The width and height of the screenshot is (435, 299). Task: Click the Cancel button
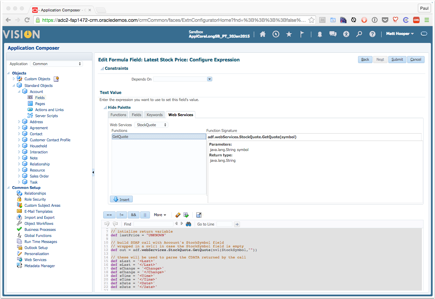coord(416,59)
